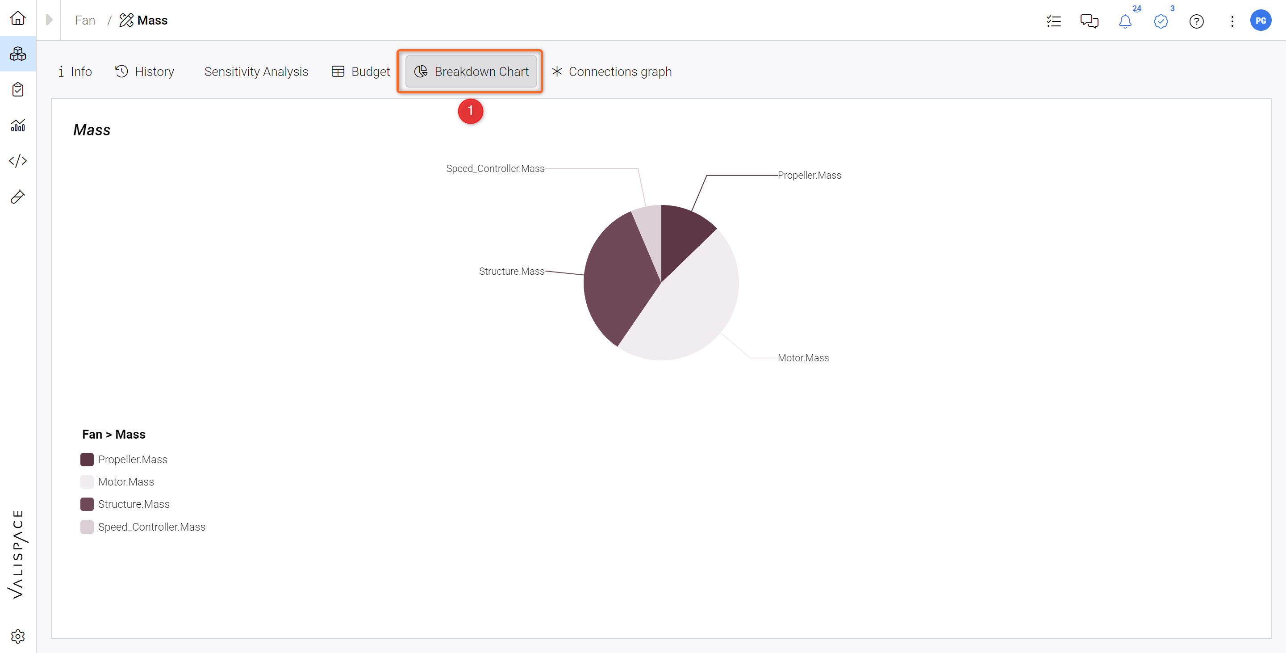Image resolution: width=1286 pixels, height=653 pixels.
Task: Switch to the Budget tab
Action: [360, 71]
